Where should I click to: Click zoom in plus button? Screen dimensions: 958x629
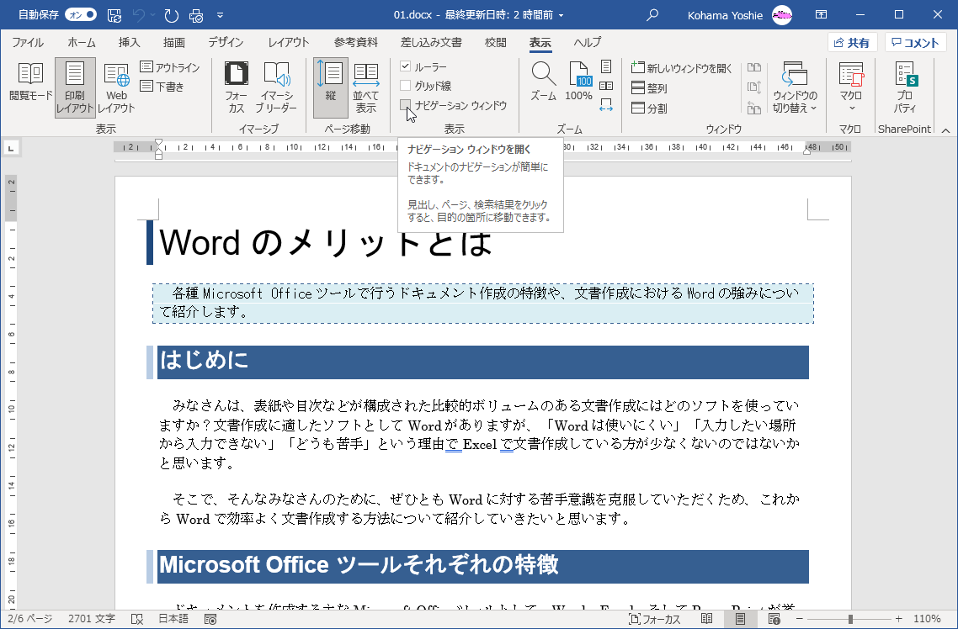pyautogui.click(x=899, y=619)
